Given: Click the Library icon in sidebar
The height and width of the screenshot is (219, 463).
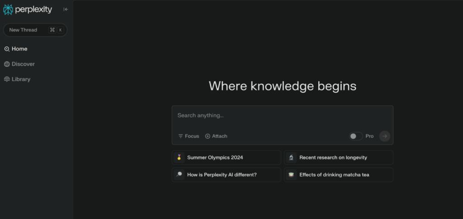Looking at the screenshot, I should click(x=7, y=79).
